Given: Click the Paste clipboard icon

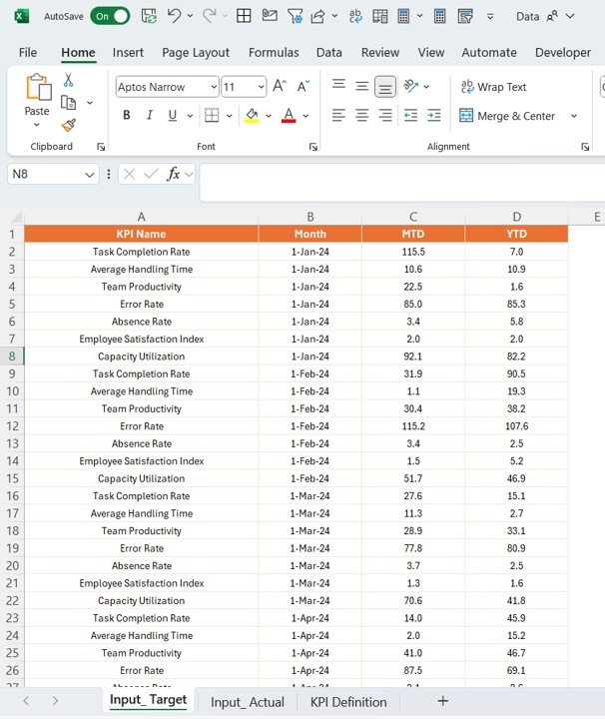Looking at the screenshot, I should click(38, 87).
